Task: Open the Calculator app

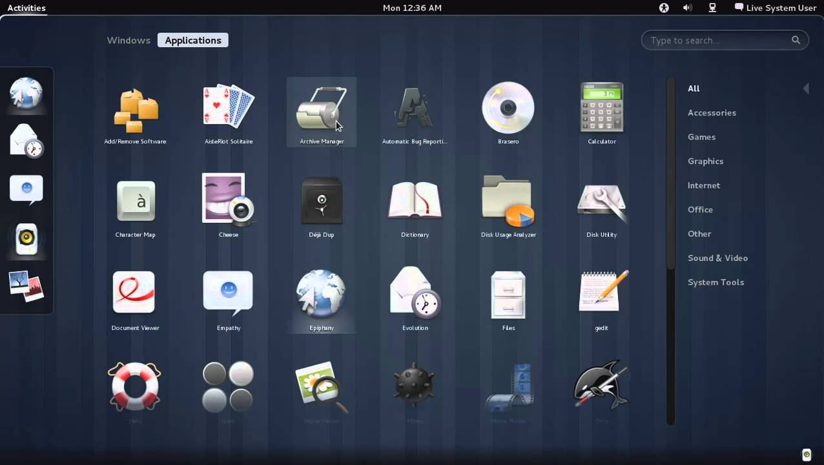Action: tap(602, 111)
